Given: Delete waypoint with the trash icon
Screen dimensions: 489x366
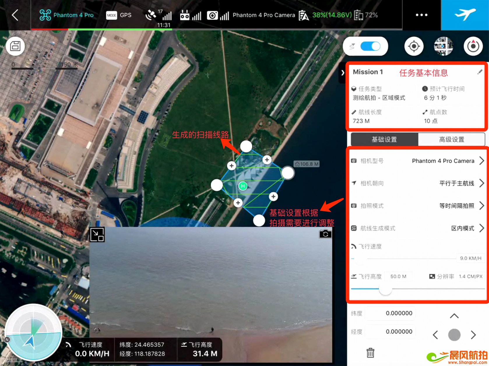Looking at the screenshot, I should pos(370,353).
